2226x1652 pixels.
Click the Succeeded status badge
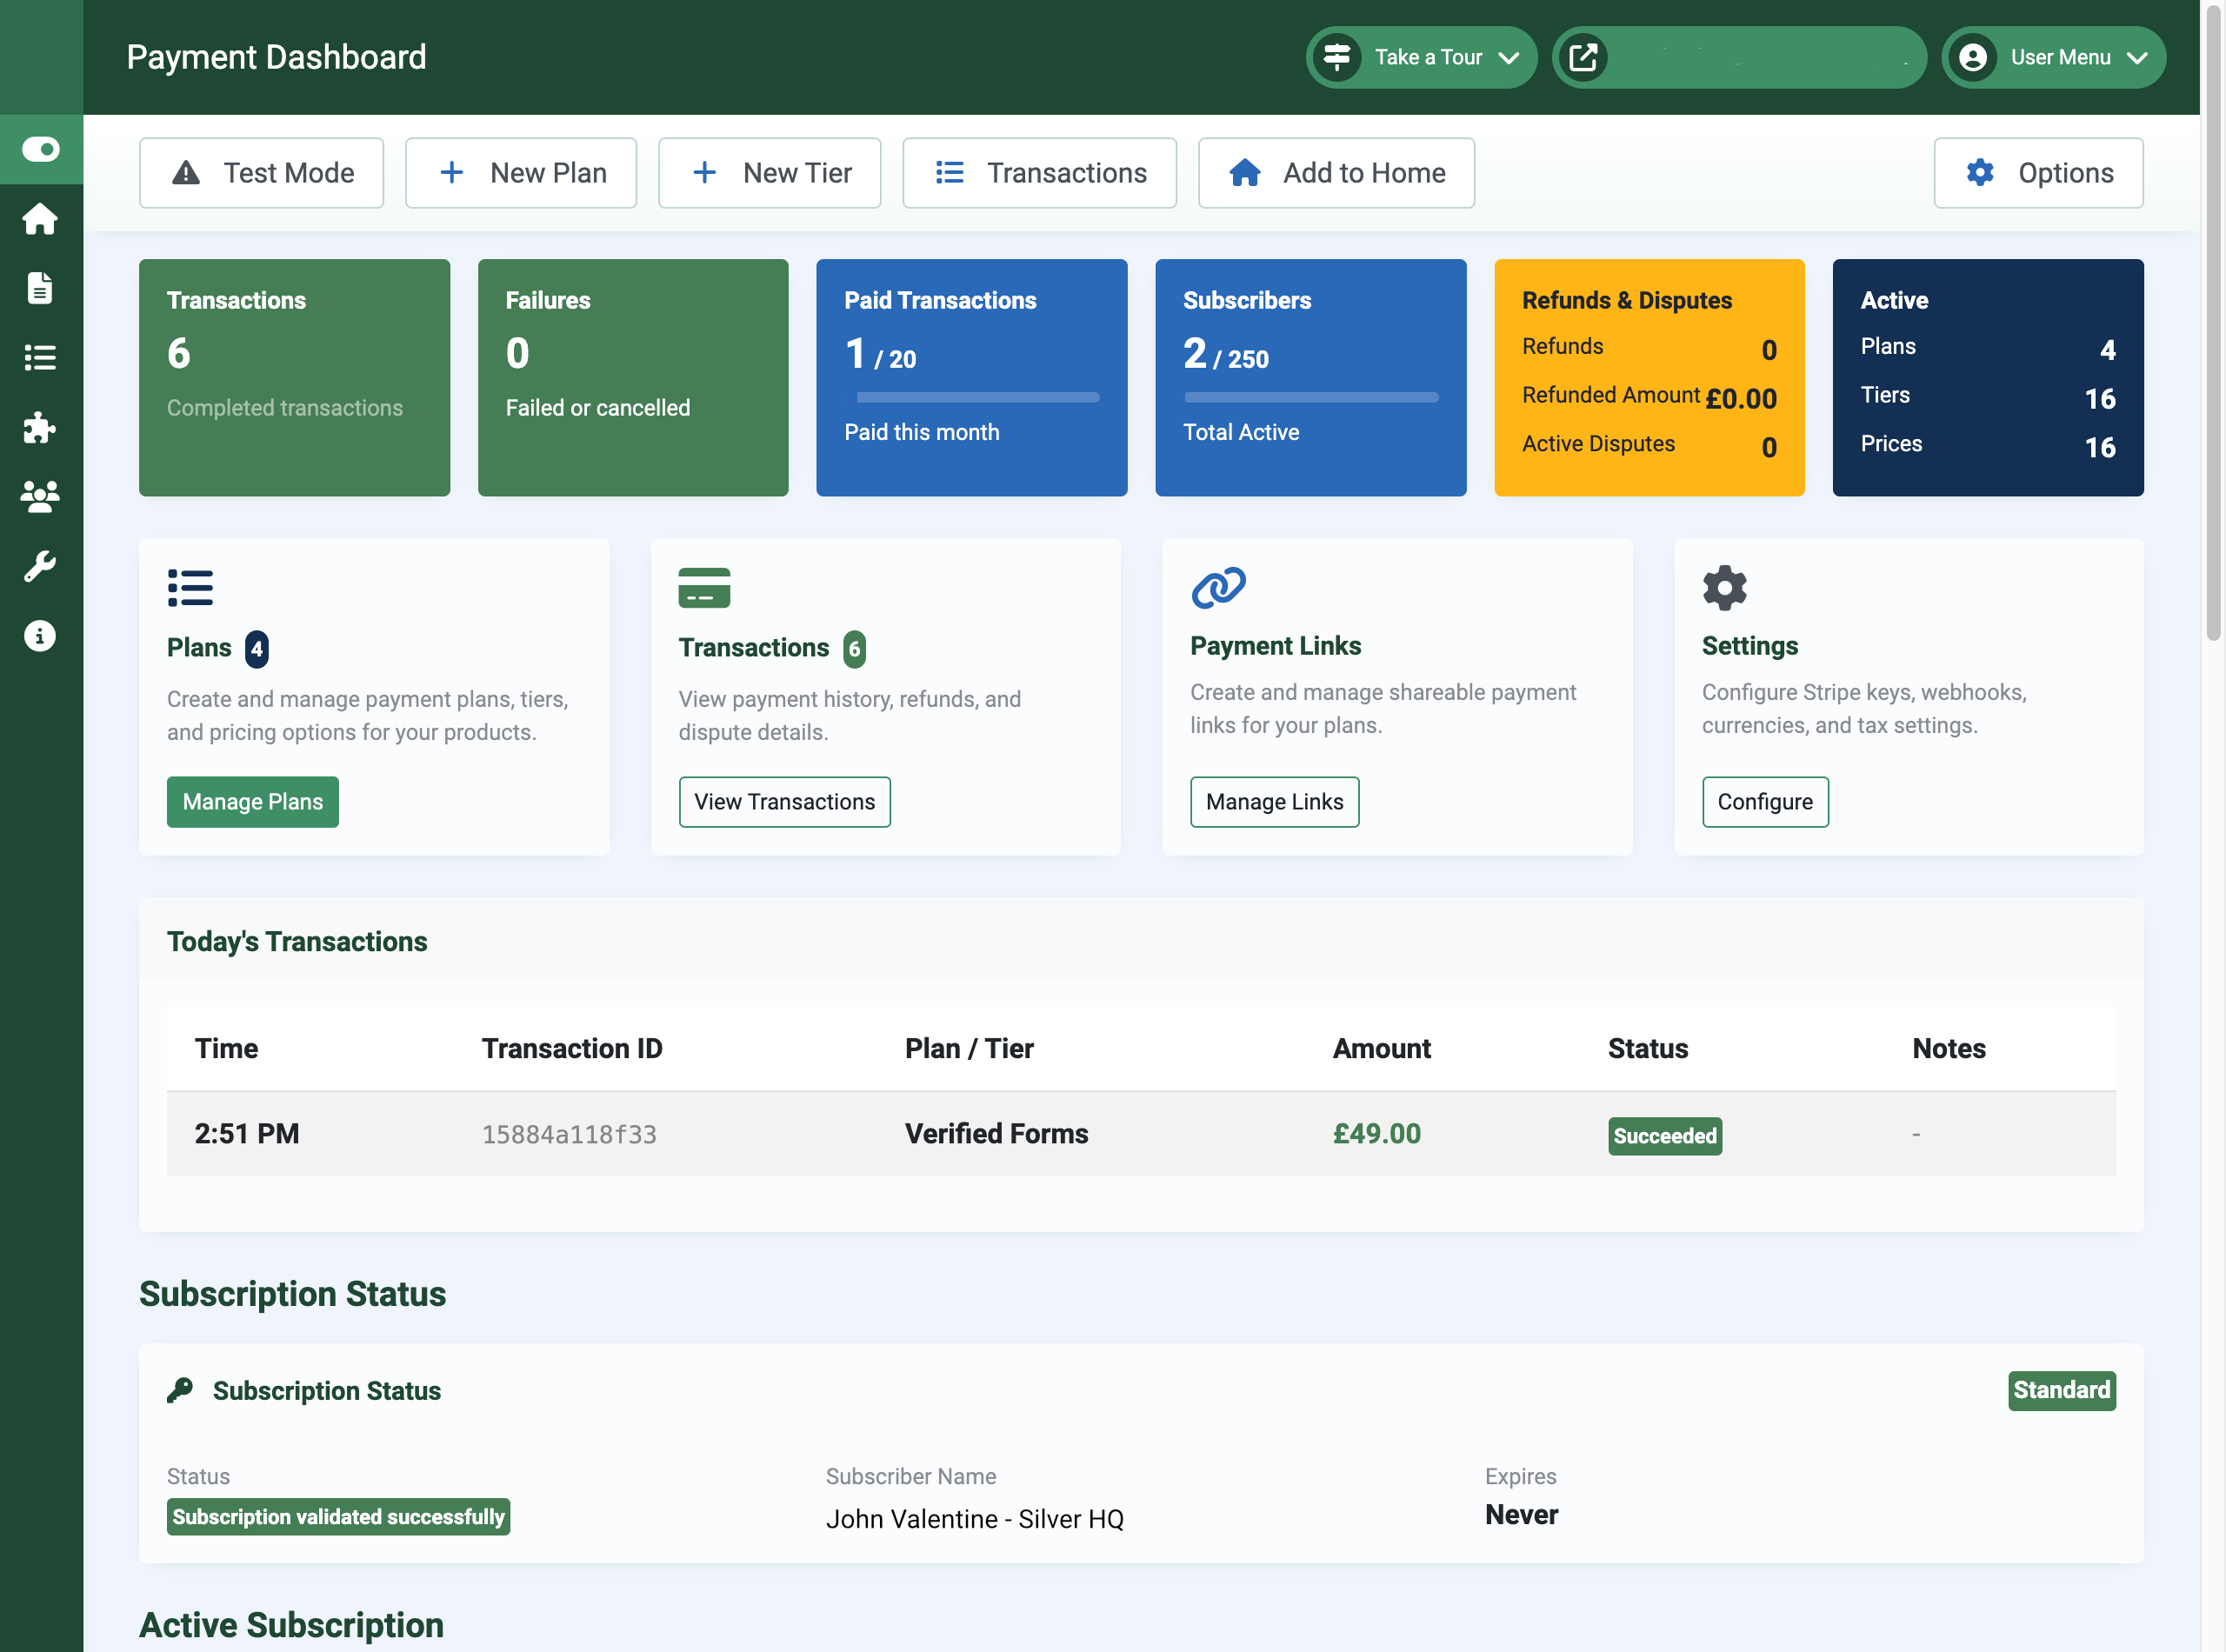coord(1664,1136)
